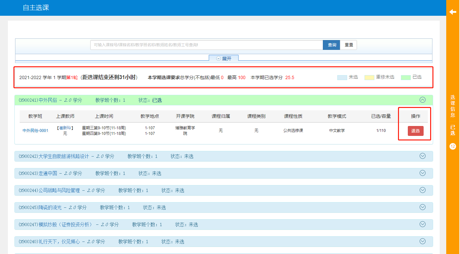
Task: Expand the 公司战略与风险管理 chevron icon
Action: click(x=423, y=190)
